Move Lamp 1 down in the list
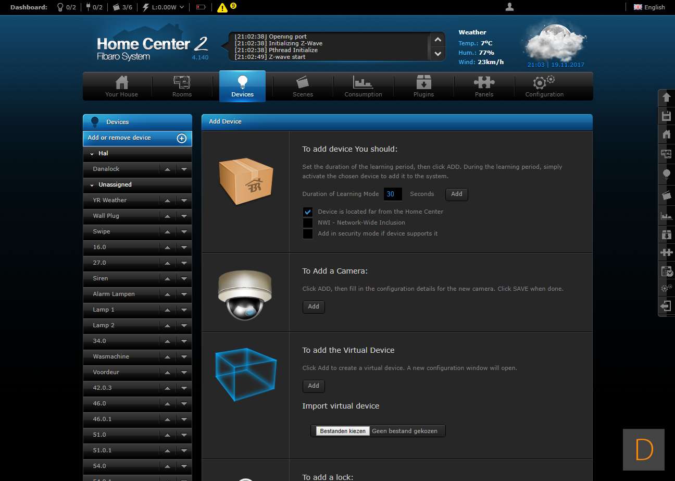Viewport: 675px width, 481px height. pyautogui.click(x=184, y=310)
